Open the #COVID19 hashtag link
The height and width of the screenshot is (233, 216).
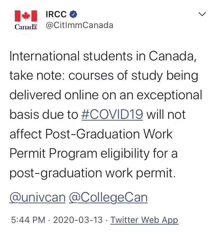112,114
